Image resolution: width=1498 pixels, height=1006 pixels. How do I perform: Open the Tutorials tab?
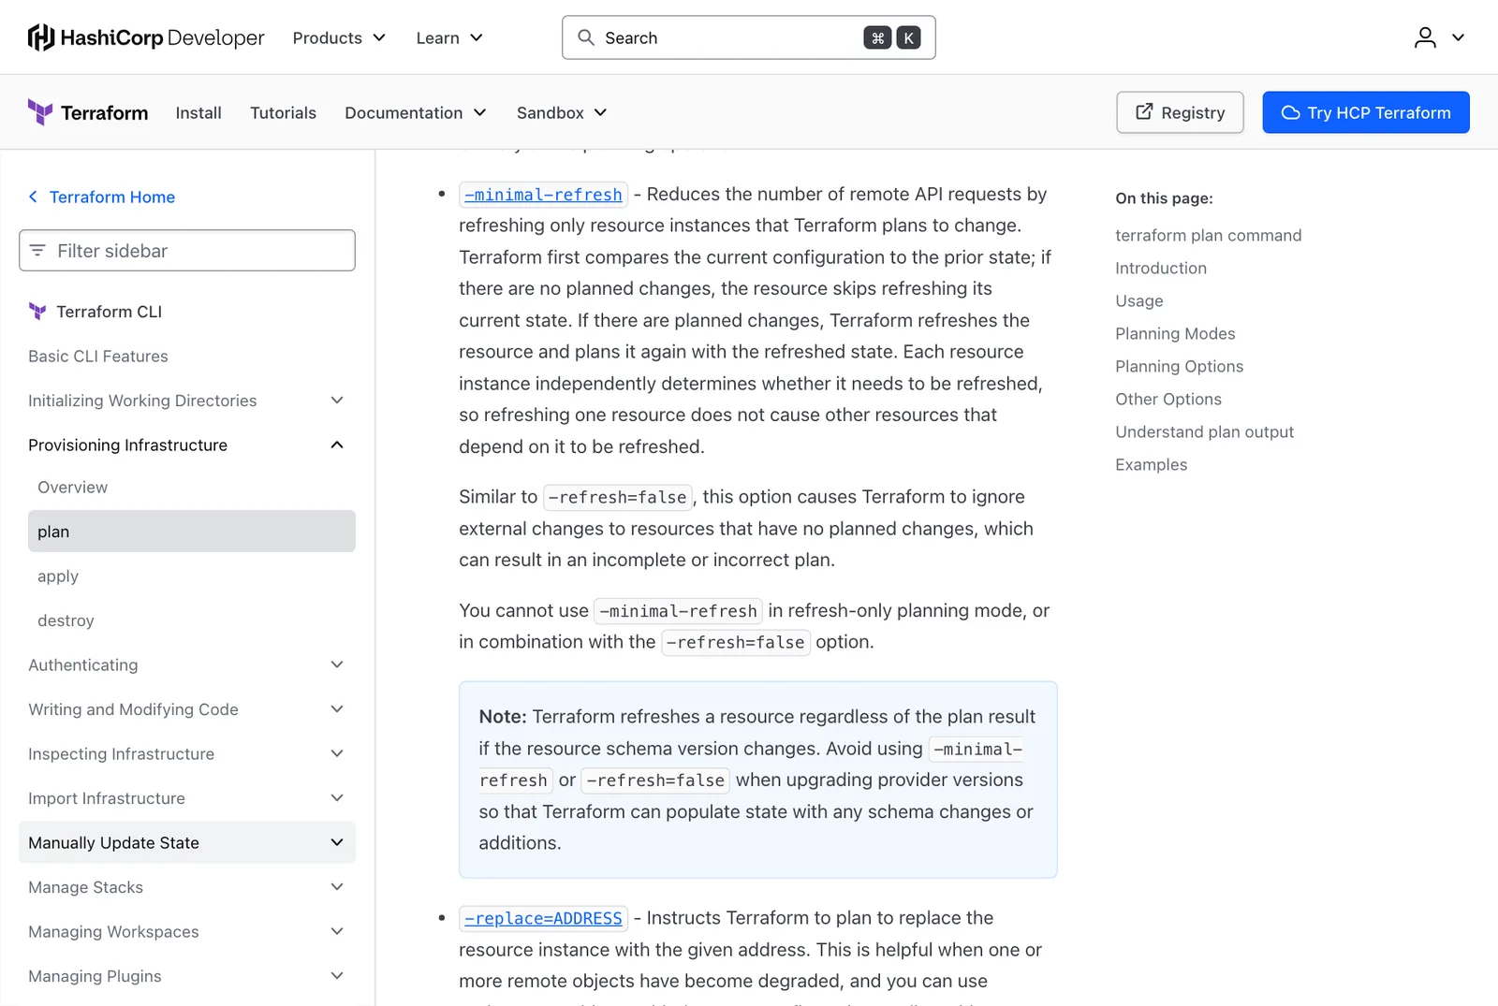283,112
